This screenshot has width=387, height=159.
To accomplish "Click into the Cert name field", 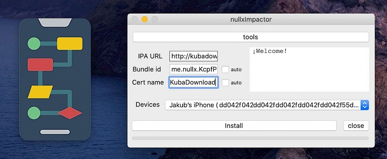I will pos(193,82).
